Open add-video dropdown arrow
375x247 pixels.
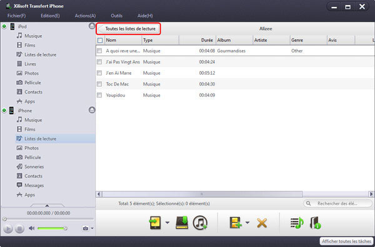click(247, 223)
